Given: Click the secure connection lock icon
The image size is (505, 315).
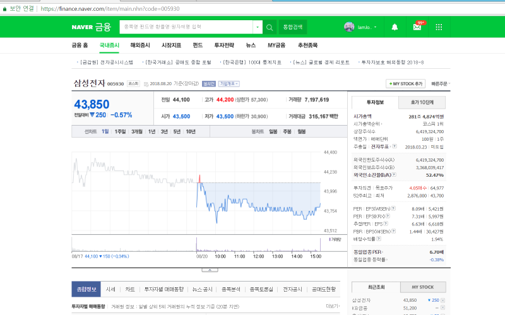Looking at the screenshot, I should [x=4, y=9].
